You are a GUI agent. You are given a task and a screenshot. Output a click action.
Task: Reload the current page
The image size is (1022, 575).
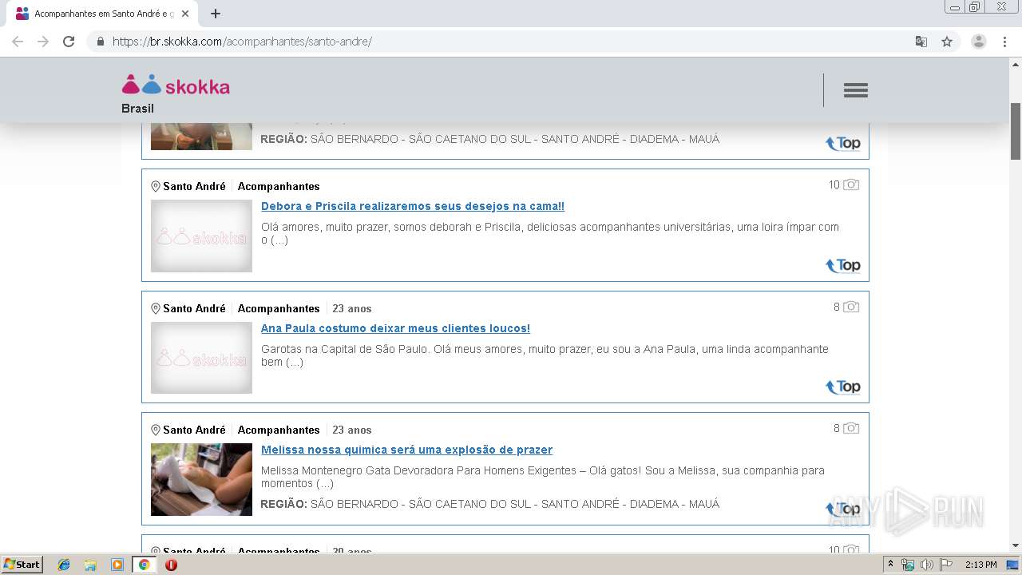[69, 42]
